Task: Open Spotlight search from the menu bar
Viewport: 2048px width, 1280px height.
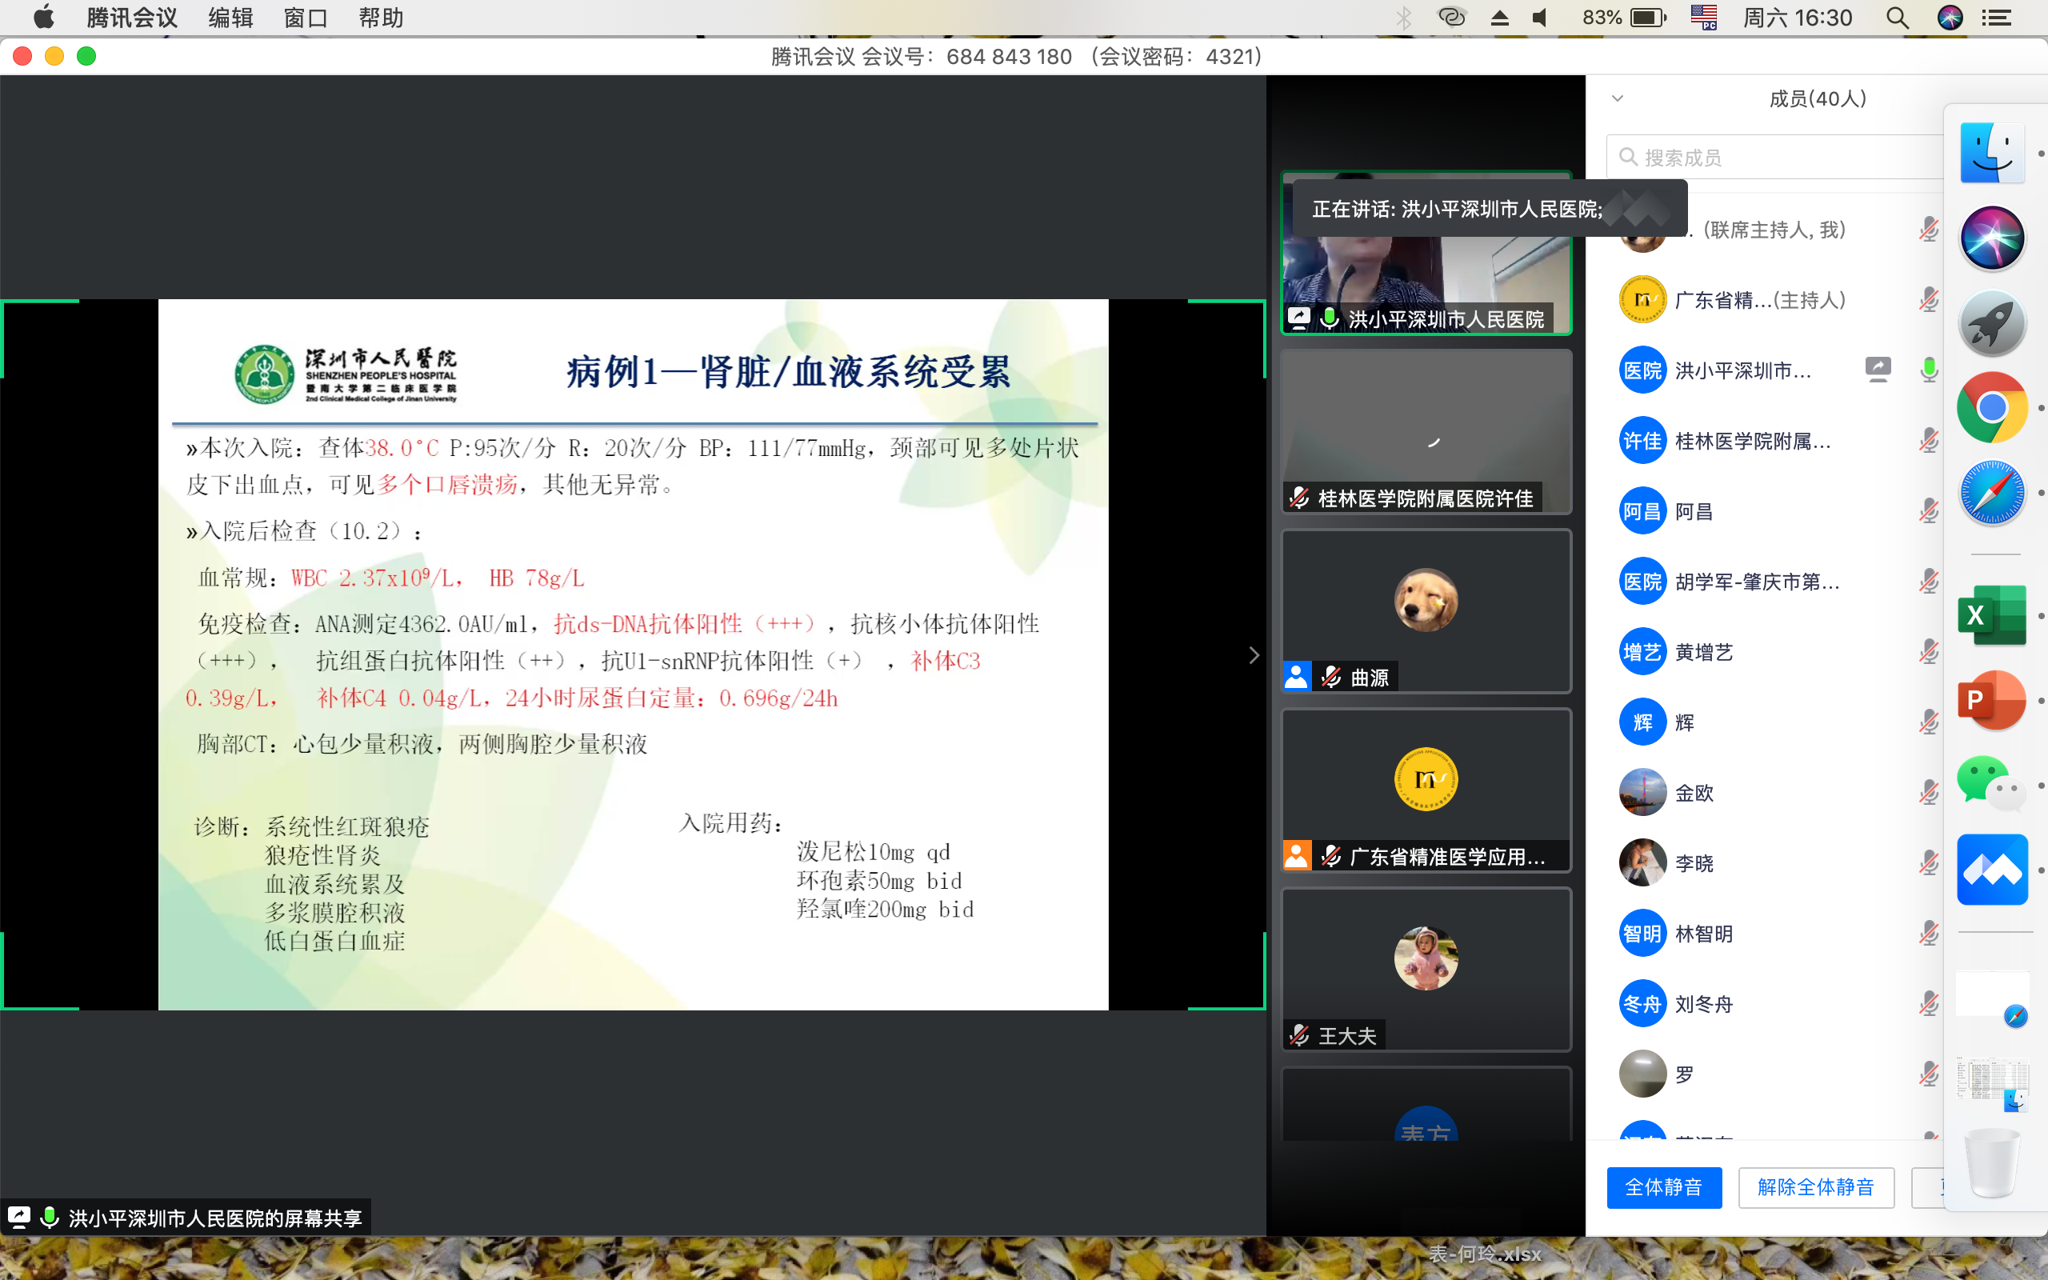Action: (x=1898, y=17)
